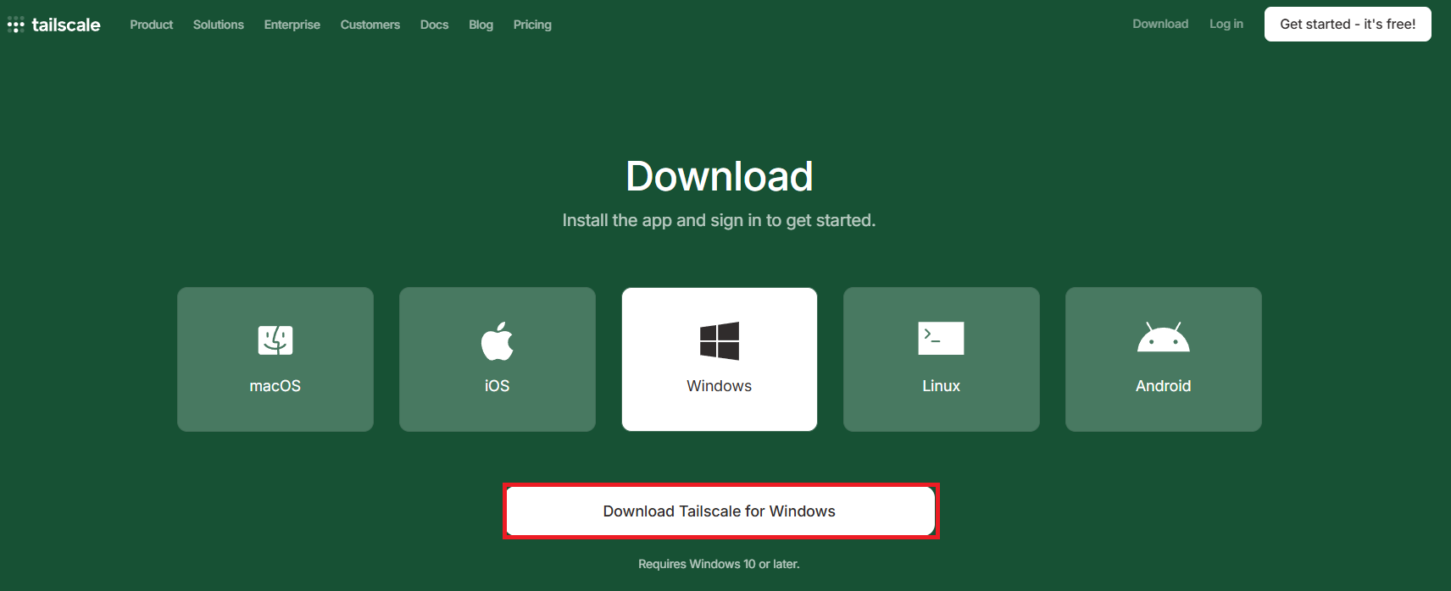Image resolution: width=1451 pixels, height=591 pixels.
Task: Select the Android label text
Action: click(x=1163, y=386)
